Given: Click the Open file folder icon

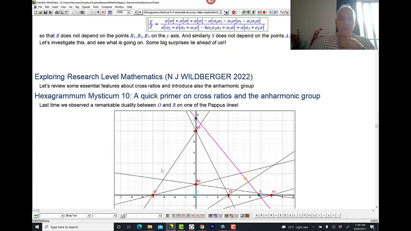Looking at the screenshot, I should click(x=40, y=12).
